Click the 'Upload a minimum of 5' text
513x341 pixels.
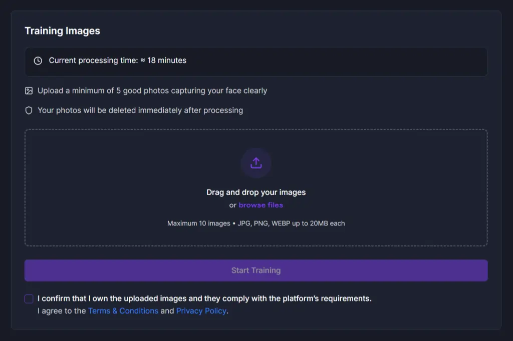(x=152, y=91)
